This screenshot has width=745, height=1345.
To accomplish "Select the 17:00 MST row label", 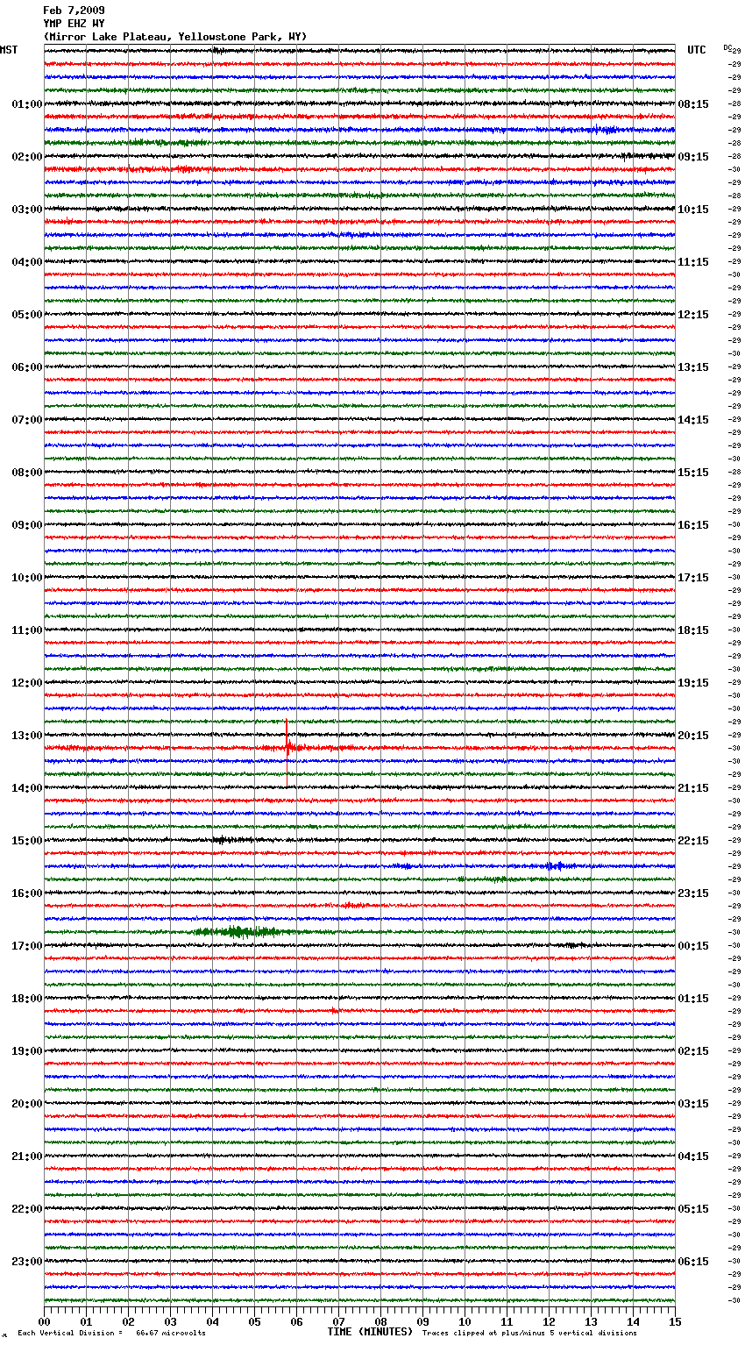I will click(x=27, y=946).
